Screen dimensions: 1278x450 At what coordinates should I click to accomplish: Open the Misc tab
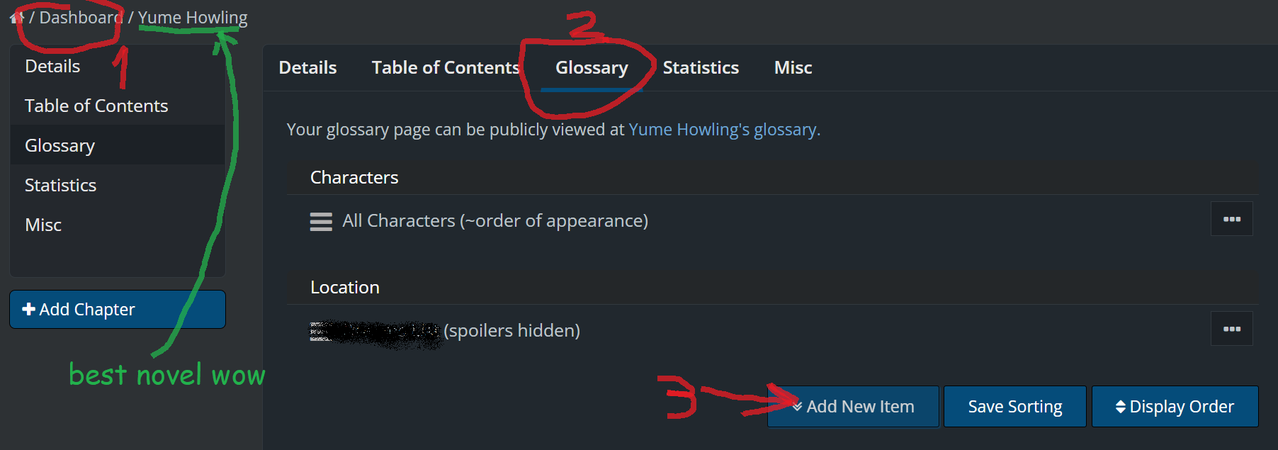tap(793, 68)
